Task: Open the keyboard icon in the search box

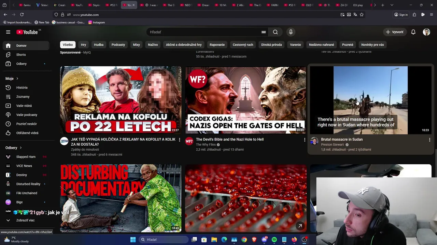Action: (264, 32)
